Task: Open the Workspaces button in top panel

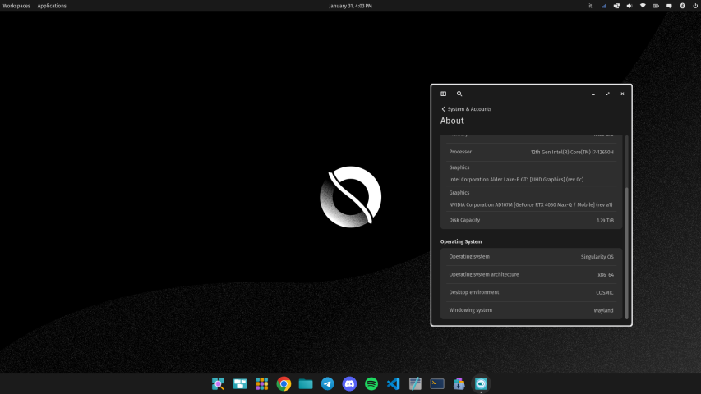Action: click(x=16, y=6)
